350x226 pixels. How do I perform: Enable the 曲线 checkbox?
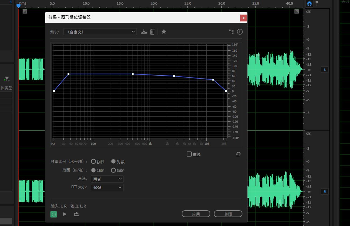(189, 154)
